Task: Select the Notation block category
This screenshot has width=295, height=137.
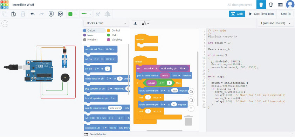Action: (90, 40)
